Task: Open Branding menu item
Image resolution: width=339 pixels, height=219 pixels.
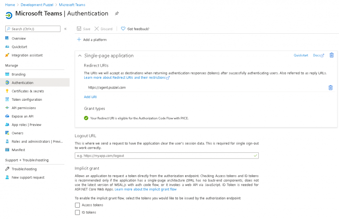Action: (18, 74)
